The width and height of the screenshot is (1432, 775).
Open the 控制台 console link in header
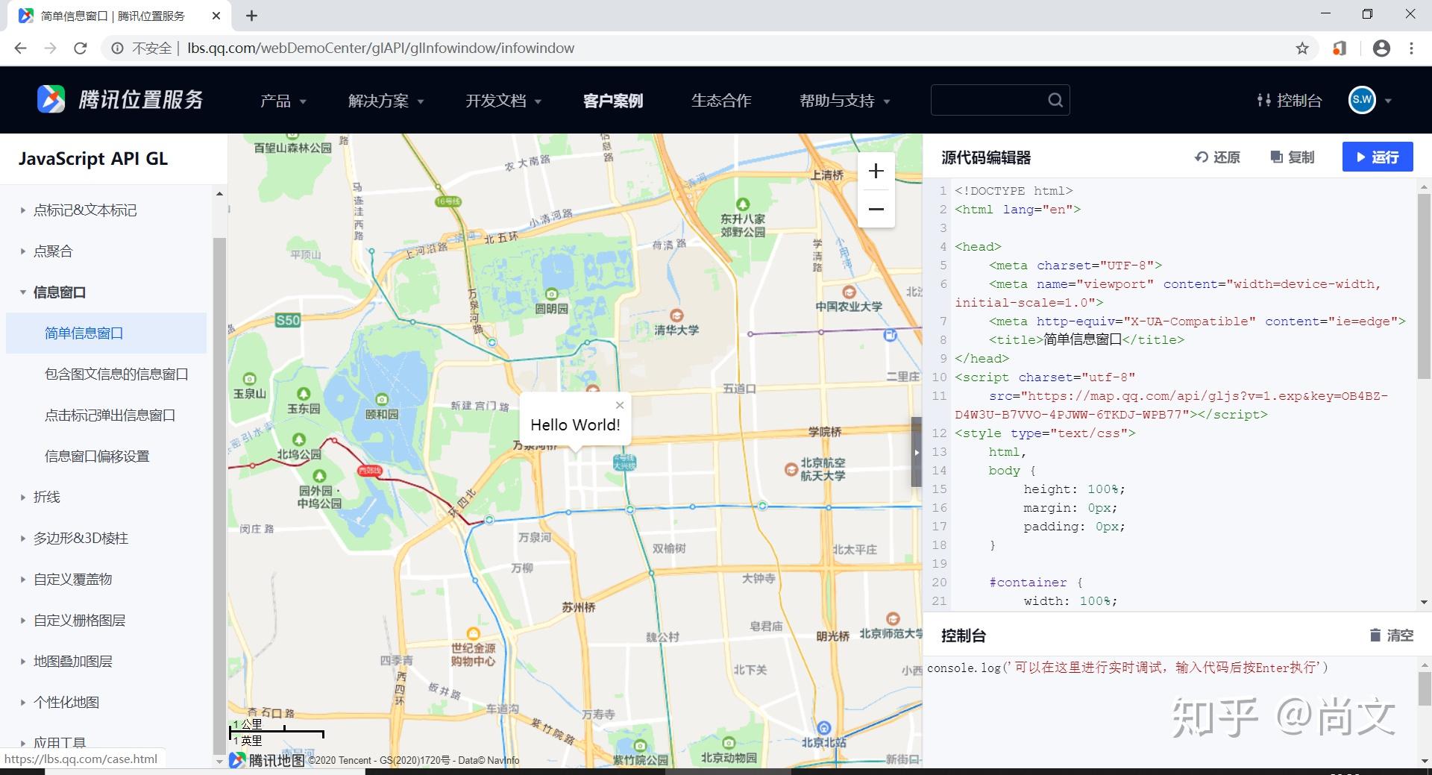tap(1290, 100)
